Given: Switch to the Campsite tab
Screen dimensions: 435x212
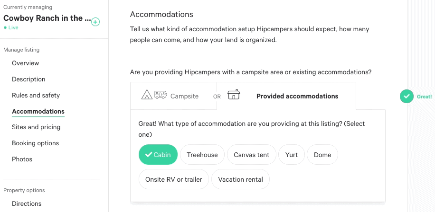Looking at the screenshot, I should pos(173,96).
